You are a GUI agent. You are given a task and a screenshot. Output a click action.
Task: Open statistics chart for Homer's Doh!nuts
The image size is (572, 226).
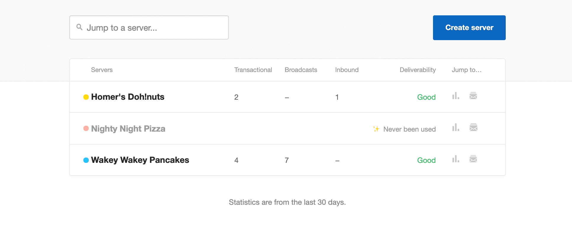coord(455,96)
